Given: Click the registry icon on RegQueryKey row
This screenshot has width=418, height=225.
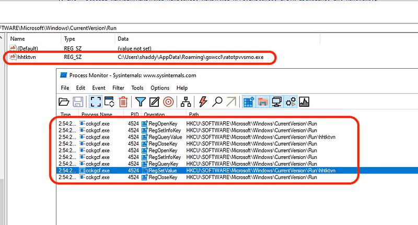Looking at the screenshot, I should pos(145,164).
